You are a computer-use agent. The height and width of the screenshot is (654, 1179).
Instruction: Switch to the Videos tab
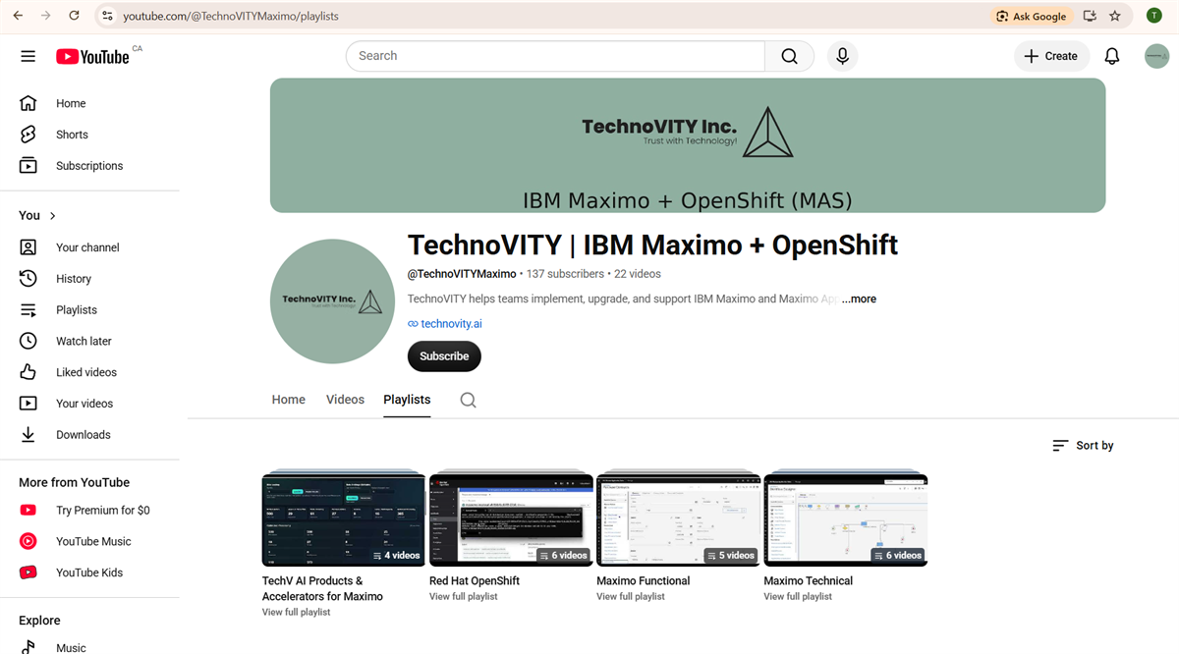click(x=345, y=400)
